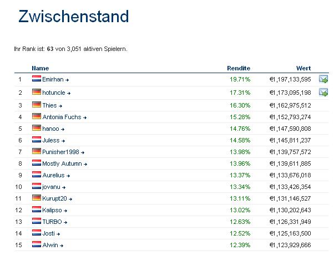The width and height of the screenshot is (334, 271).
Task: Select player Kurupt20
Action: pos(55,198)
